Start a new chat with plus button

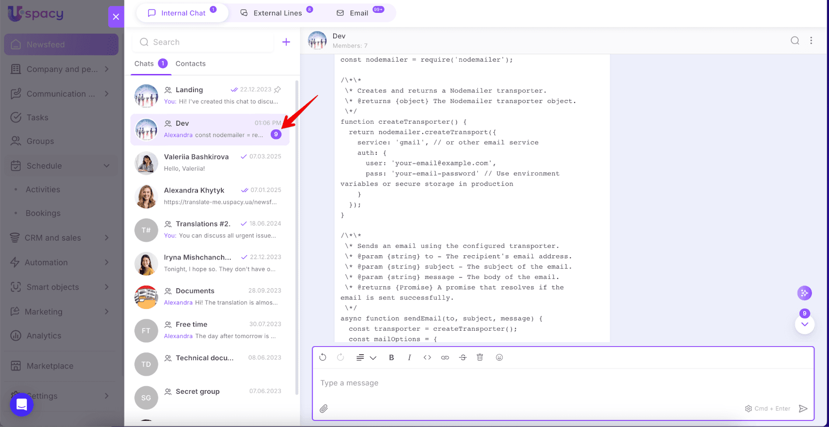(x=286, y=42)
